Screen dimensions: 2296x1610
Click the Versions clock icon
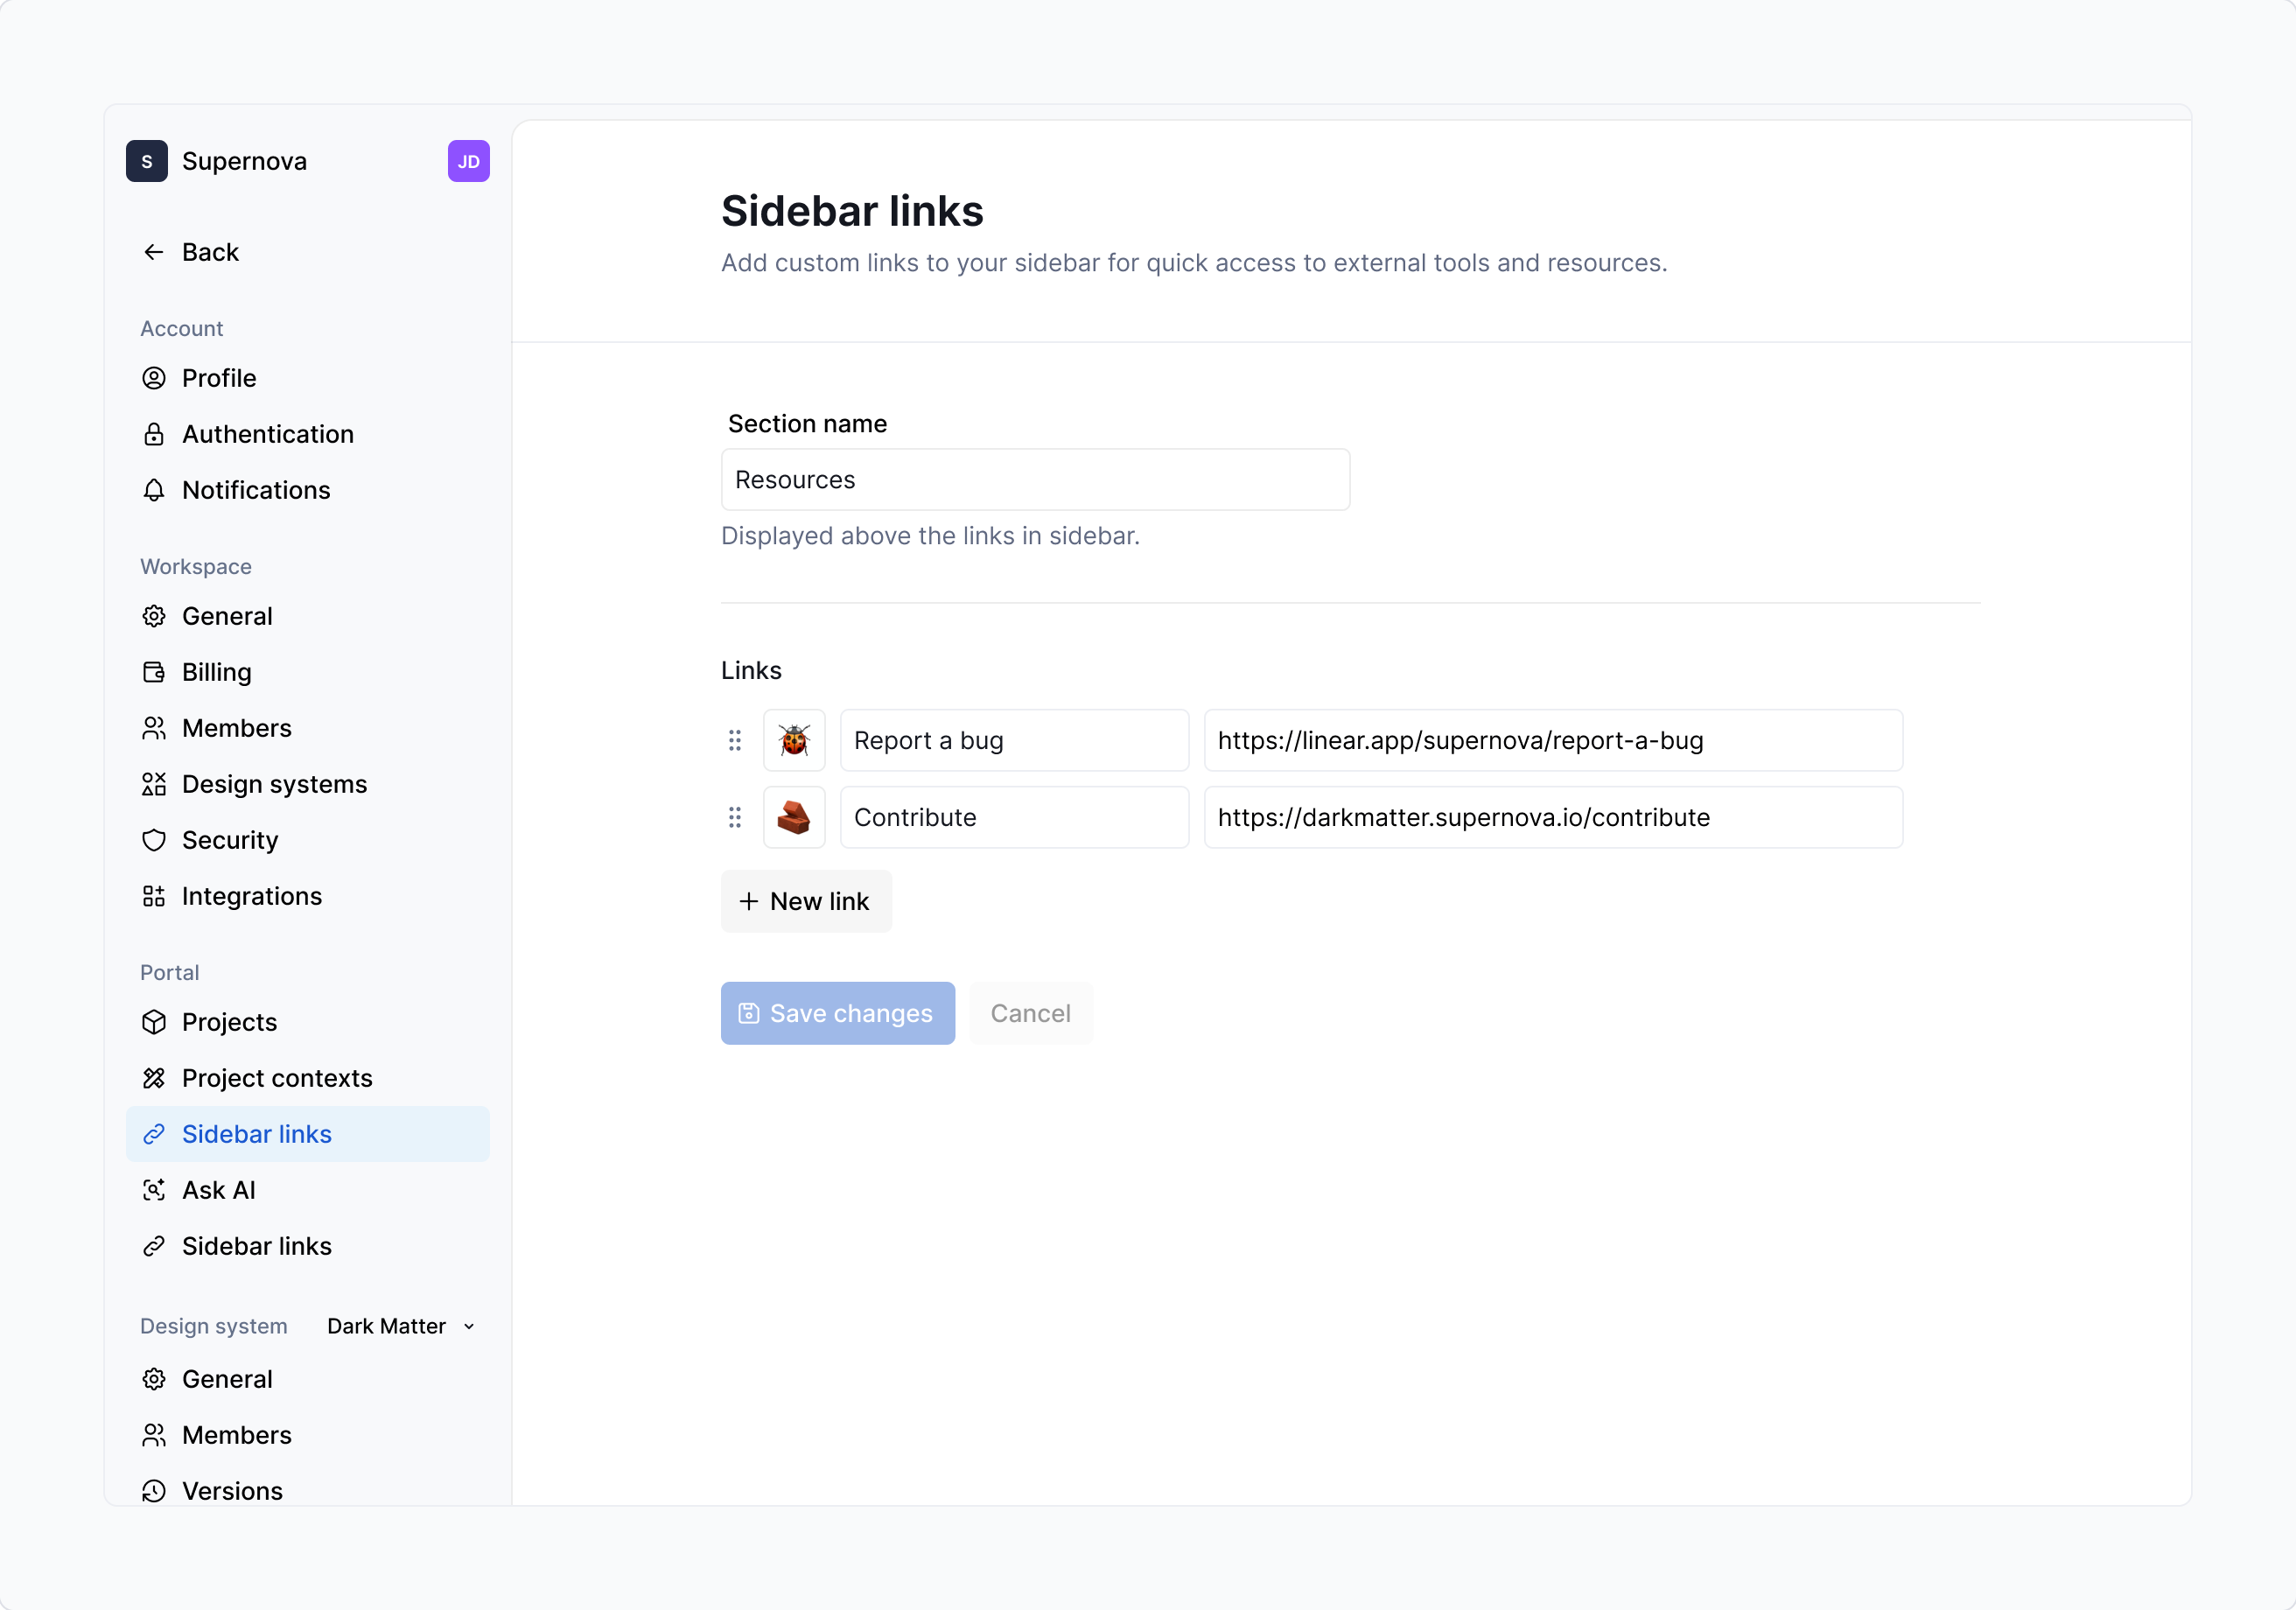click(x=154, y=1490)
